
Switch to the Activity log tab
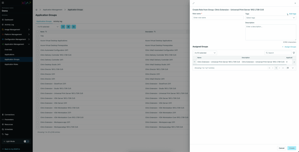(x=58, y=21)
